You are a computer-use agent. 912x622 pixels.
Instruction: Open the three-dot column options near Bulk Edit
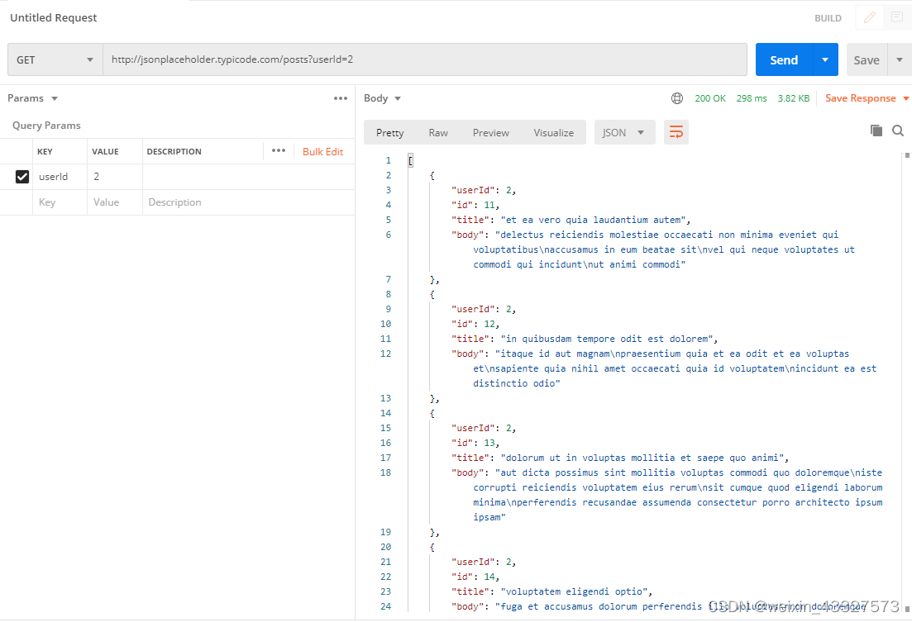click(x=279, y=150)
